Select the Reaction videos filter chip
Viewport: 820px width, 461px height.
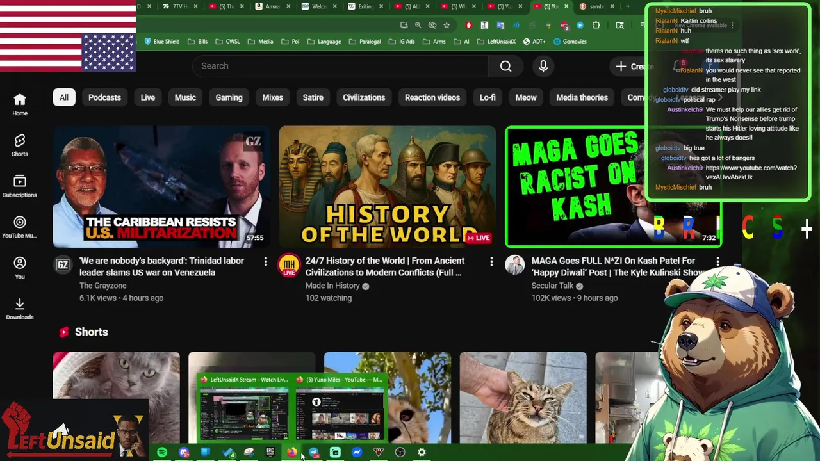point(432,97)
